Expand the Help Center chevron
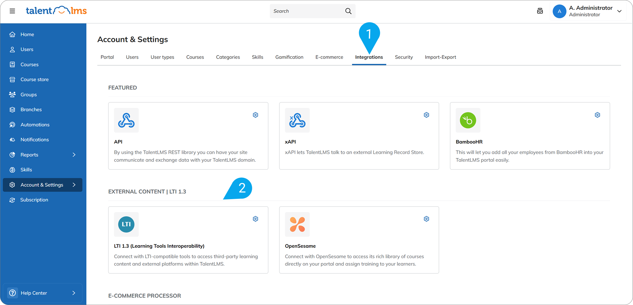Screen dimensions: 633x305 click(74, 293)
